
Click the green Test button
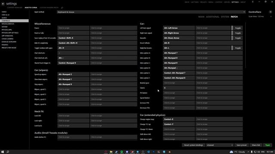pos(267,145)
